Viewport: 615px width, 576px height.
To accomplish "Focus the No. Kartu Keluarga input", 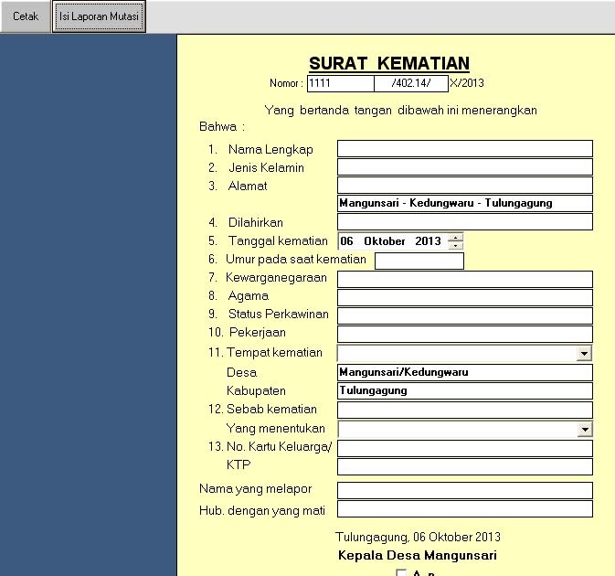I will [465, 448].
